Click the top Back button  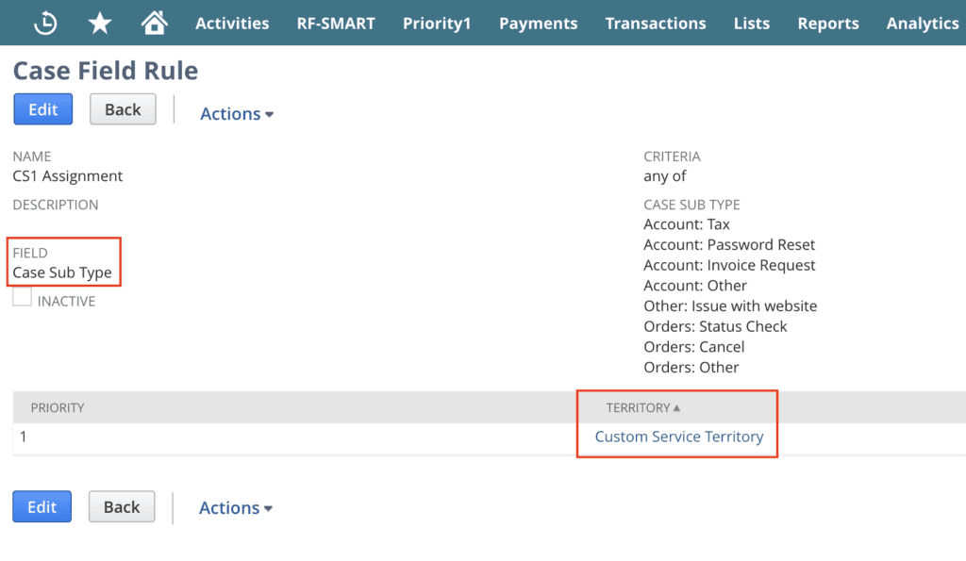(x=123, y=109)
